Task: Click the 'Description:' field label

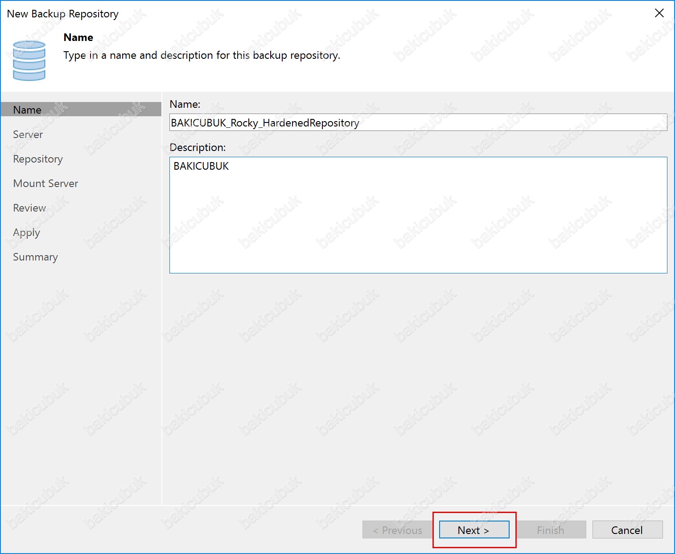Action: 198,147
